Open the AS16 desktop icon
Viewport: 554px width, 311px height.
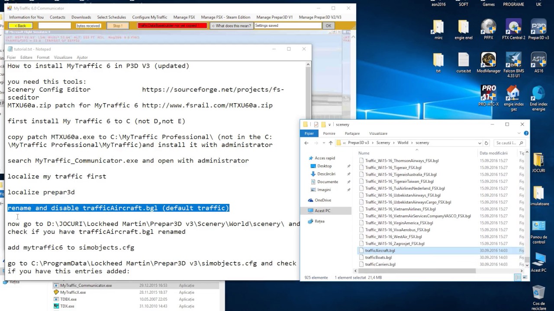tap(538, 61)
